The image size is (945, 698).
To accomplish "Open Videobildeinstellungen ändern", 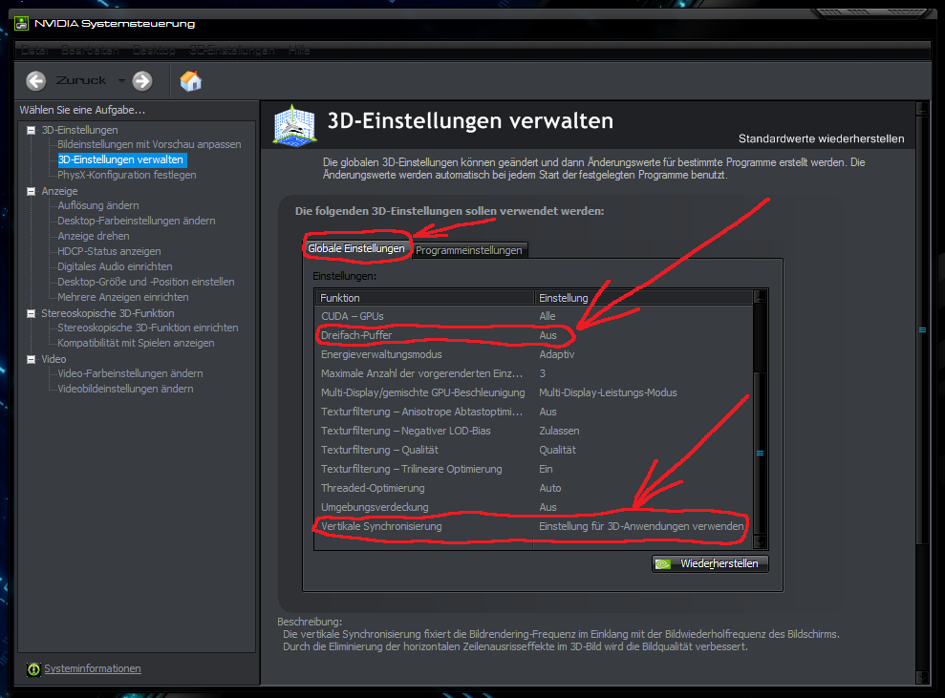I will pyautogui.click(x=125, y=389).
